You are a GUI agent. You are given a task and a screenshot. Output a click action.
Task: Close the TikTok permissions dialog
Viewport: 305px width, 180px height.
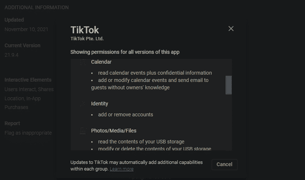pyautogui.click(x=231, y=28)
